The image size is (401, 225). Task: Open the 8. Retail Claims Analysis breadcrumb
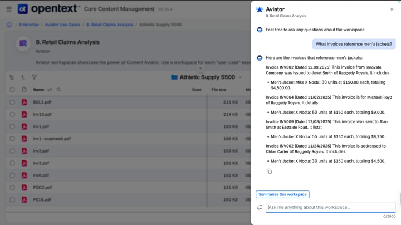coord(110,25)
